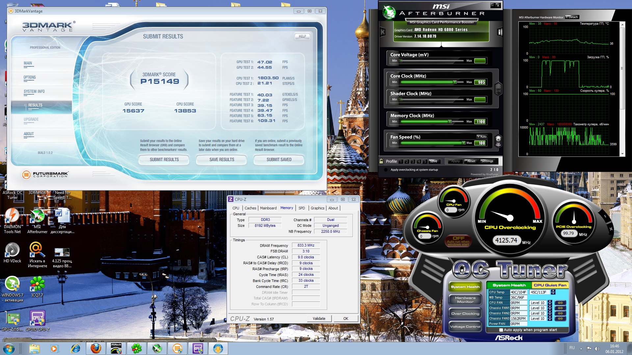Viewport: 632px width, 355px height.
Task: Adjust CPU Quiet Fan temperature stepper
Action: pos(553,292)
